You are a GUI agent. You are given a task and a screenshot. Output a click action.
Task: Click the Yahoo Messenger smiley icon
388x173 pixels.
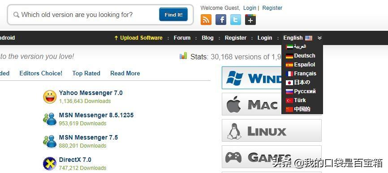[x=50, y=97]
